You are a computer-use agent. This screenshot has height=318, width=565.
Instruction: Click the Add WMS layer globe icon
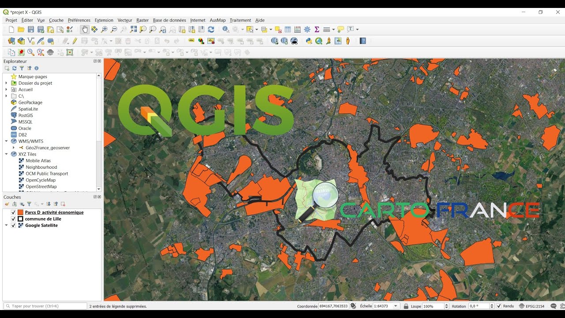275,41
